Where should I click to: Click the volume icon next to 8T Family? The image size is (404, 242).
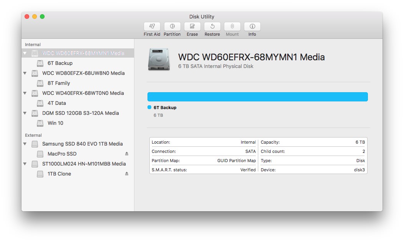tap(40, 83)
